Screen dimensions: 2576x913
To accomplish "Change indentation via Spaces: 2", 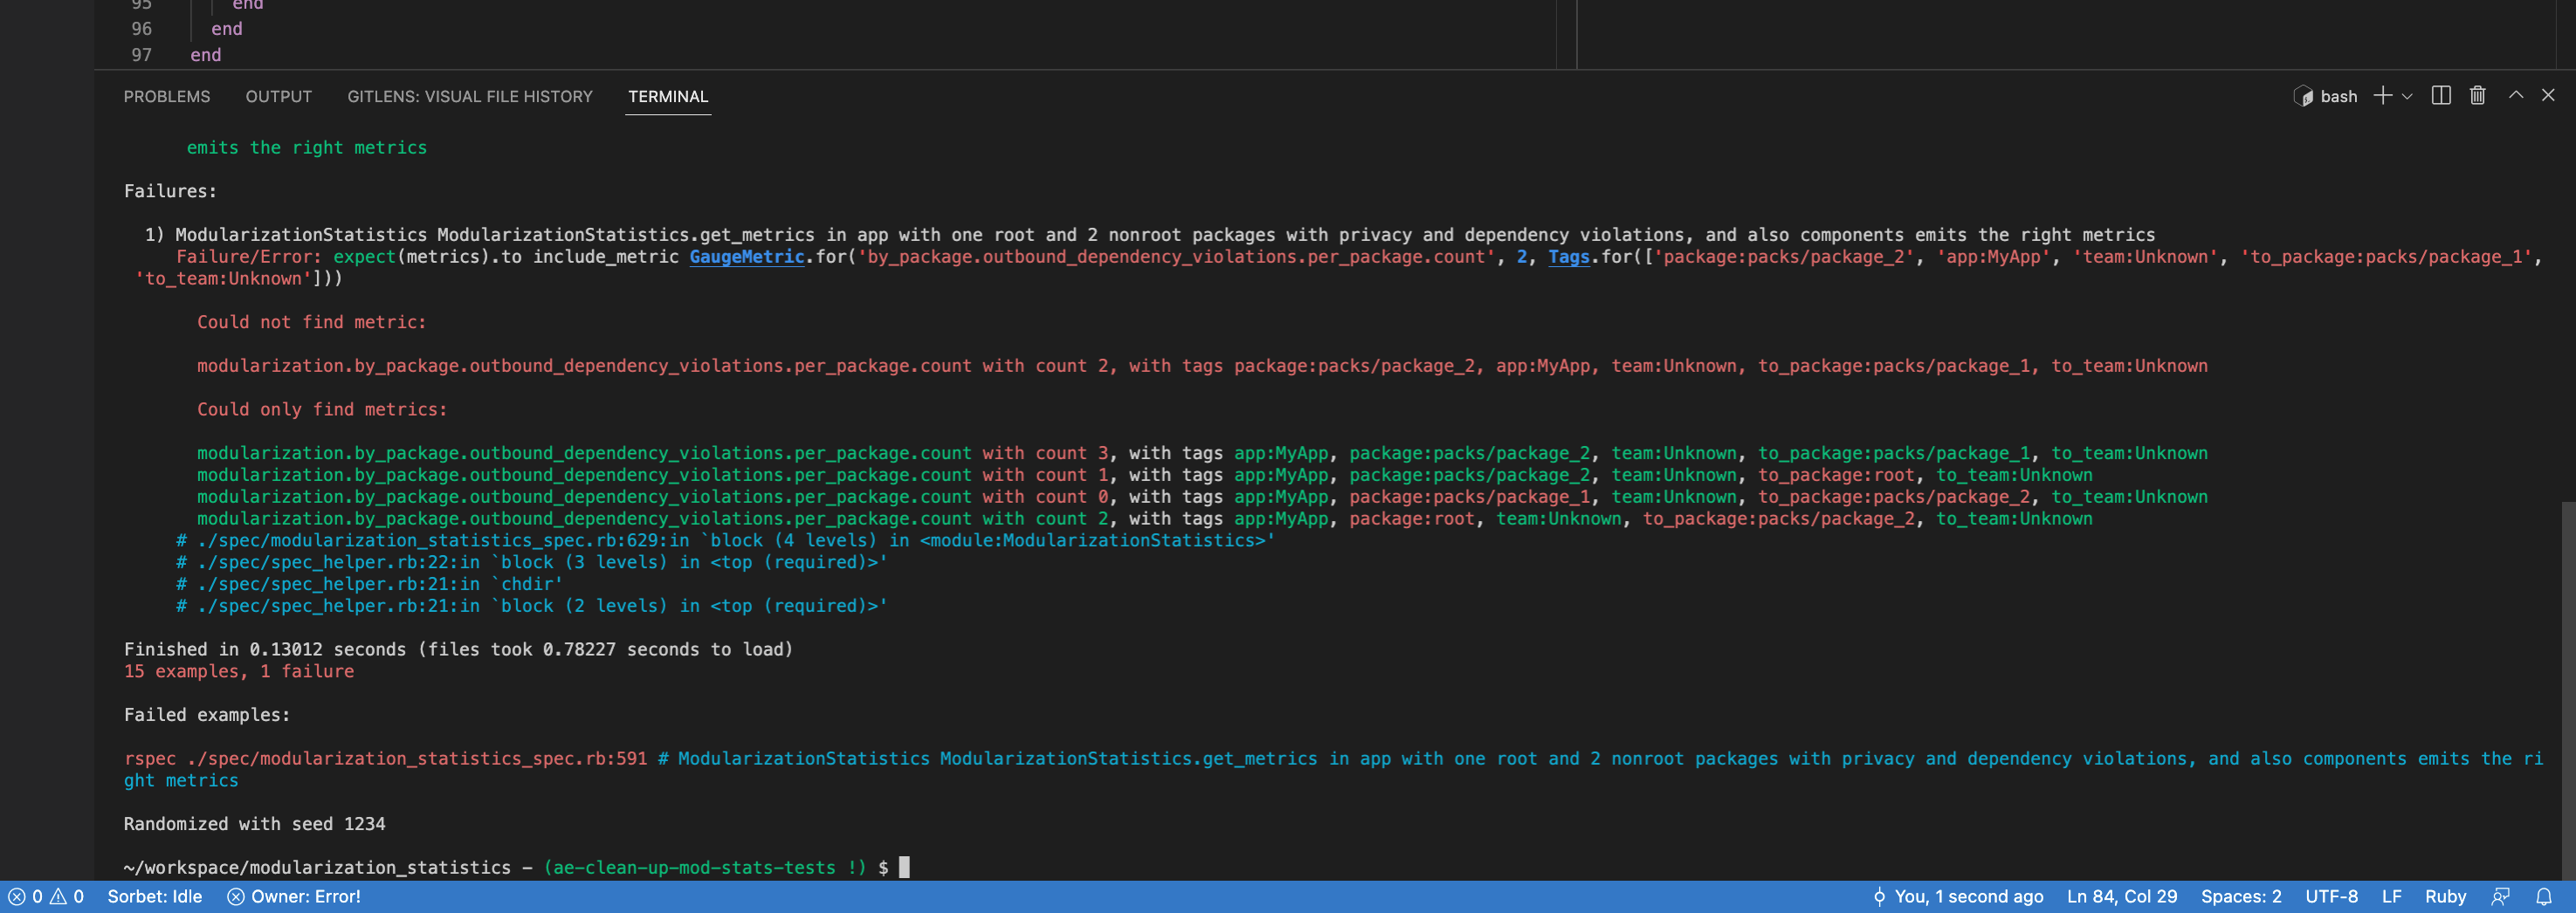I will click(x=2241, y=897).
